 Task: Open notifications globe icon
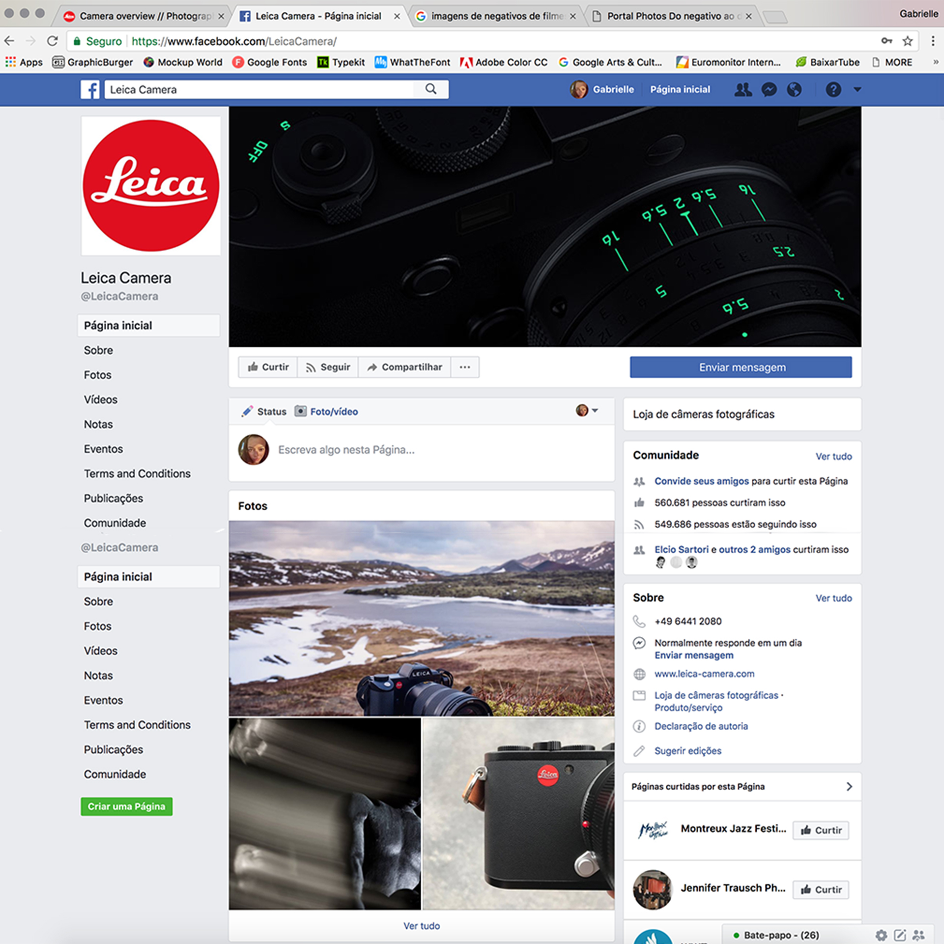coord(794,89)
